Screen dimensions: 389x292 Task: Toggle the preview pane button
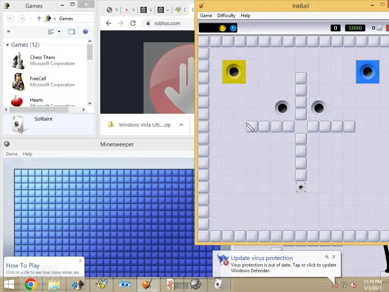tap(72, 32)
